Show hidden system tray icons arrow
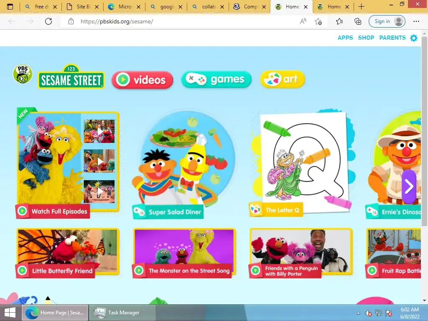428x321 pixels. [358, 313]
